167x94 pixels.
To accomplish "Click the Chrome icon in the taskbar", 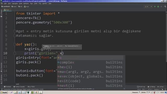I will tap(37, 92).
